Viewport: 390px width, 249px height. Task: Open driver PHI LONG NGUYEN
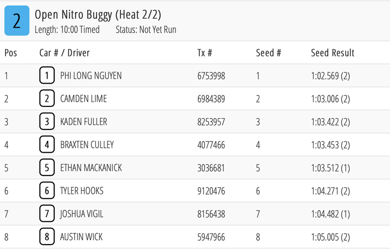click(91, 76)
